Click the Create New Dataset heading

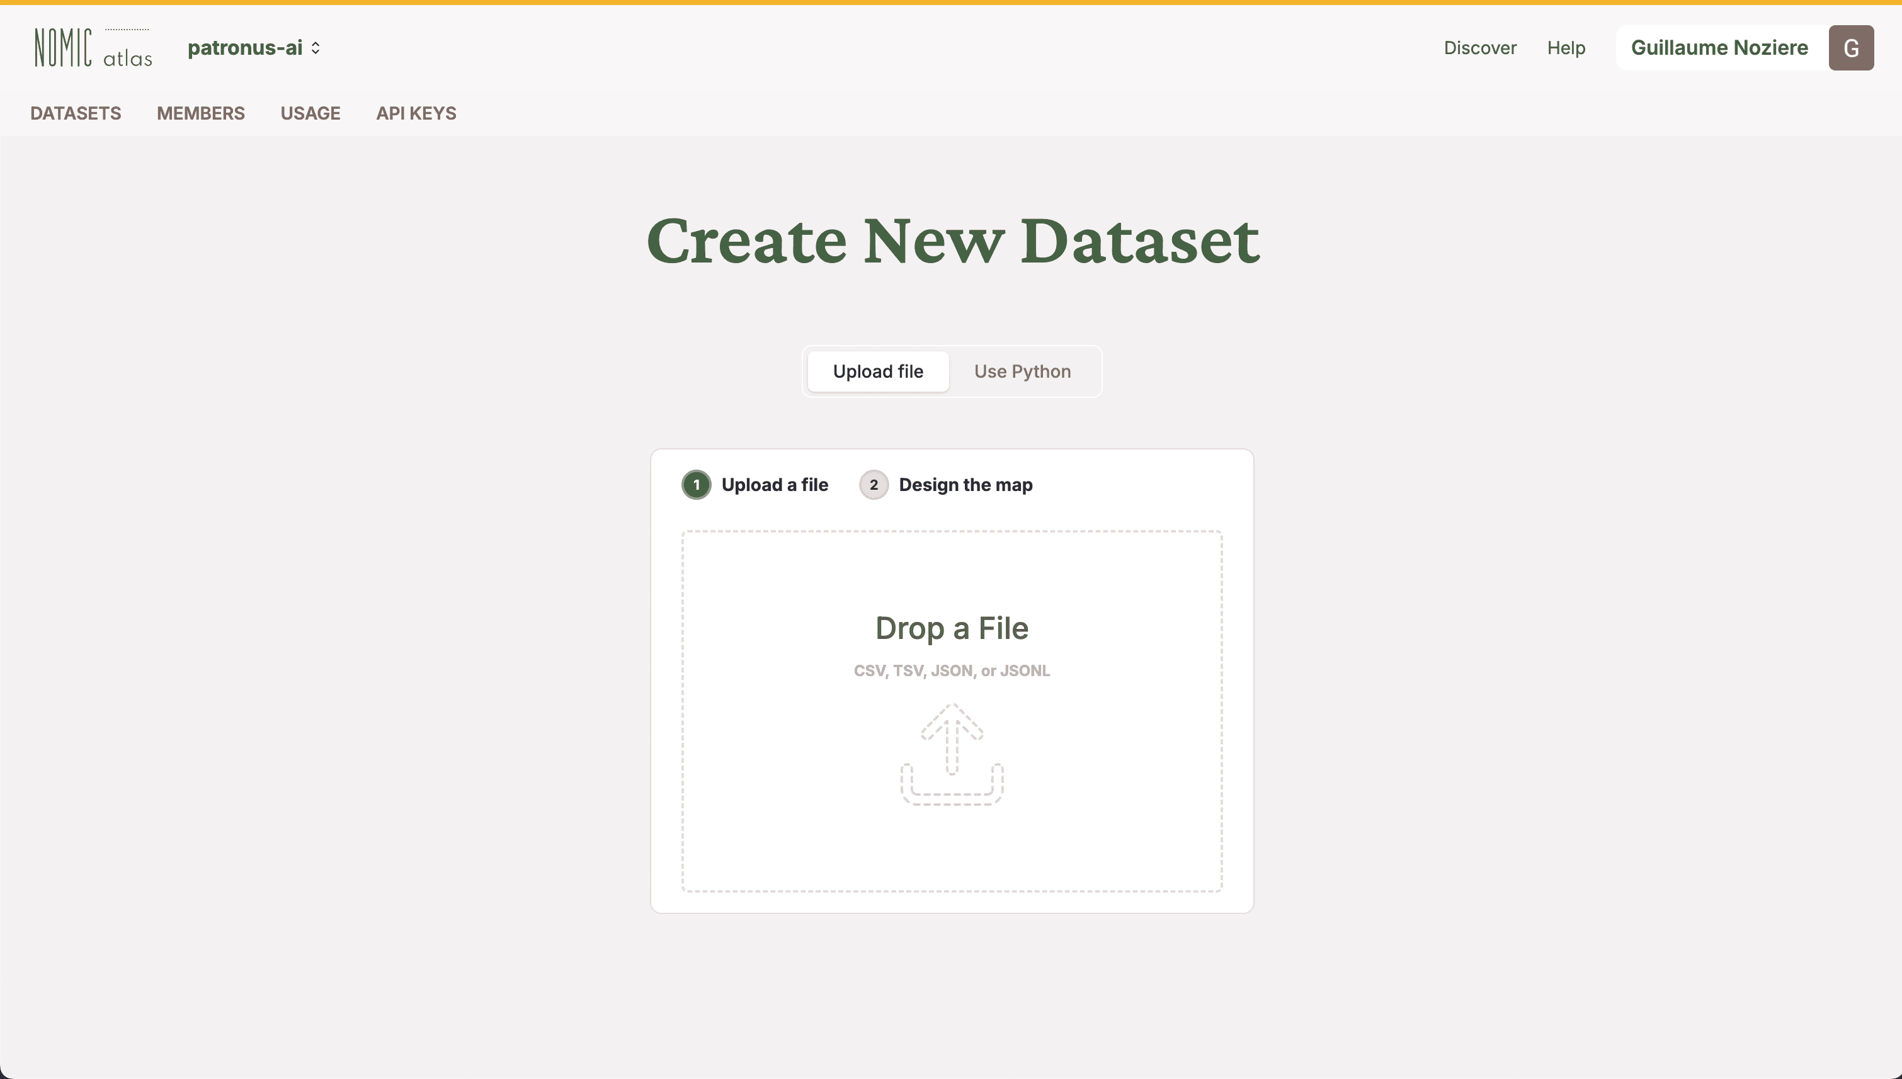(x=952, y=241)
